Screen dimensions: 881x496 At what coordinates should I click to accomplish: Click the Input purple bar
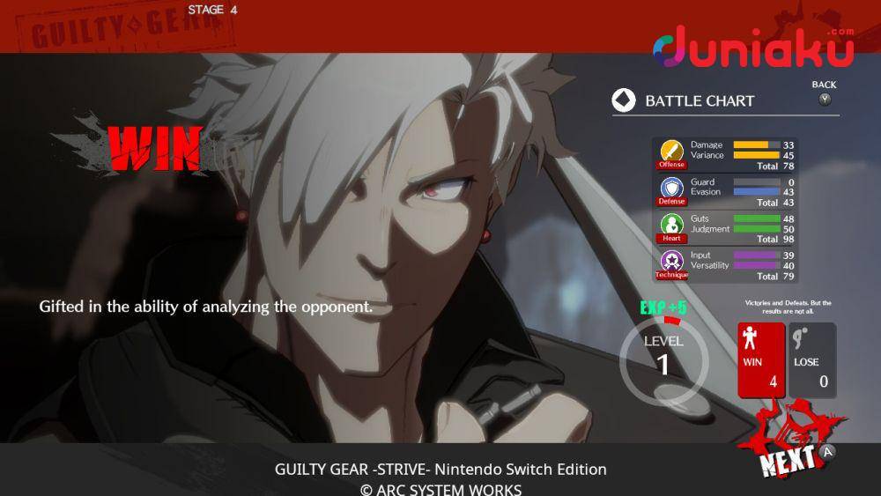point(756,255)
